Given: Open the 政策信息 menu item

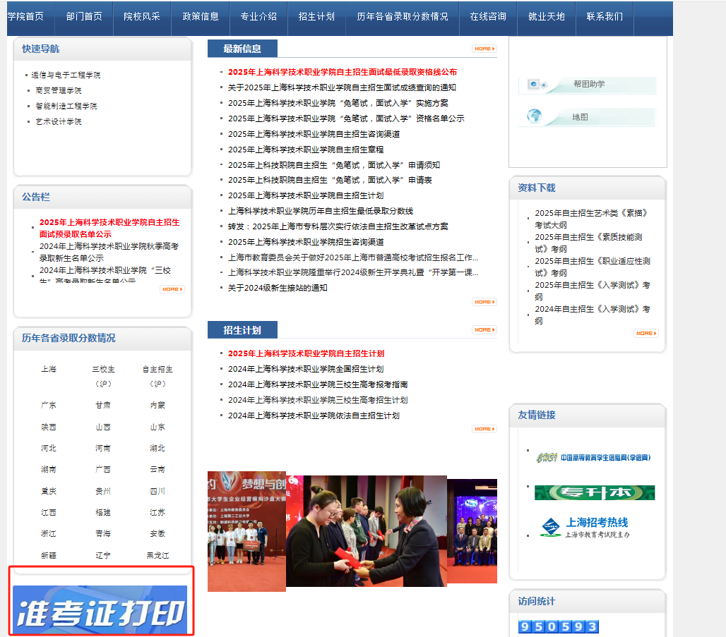Looking at the screenshot, I should point(200,16).
